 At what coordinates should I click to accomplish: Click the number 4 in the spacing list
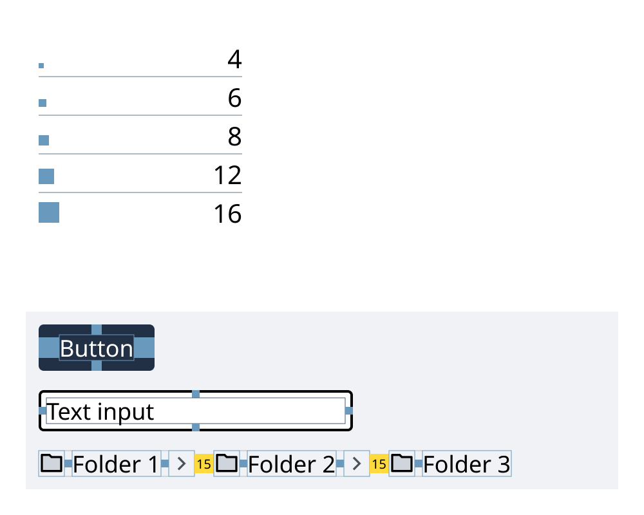(234, 60)
